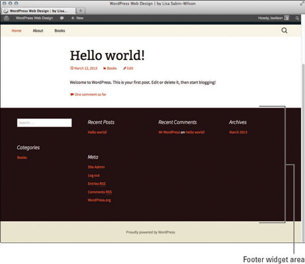Open the About page menu item
305x264 pixels.
(38, 30)
